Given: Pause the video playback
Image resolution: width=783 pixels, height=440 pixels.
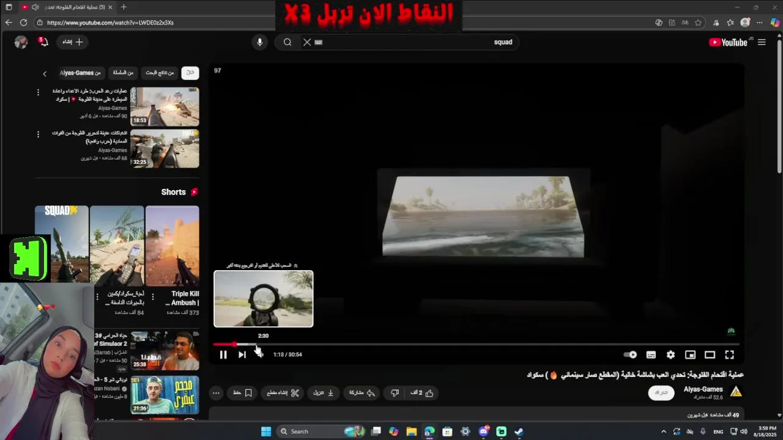Looking at the screenshot, I should click(223, 354).
